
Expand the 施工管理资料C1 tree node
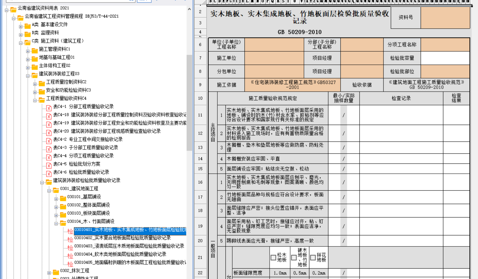(28, 51)
